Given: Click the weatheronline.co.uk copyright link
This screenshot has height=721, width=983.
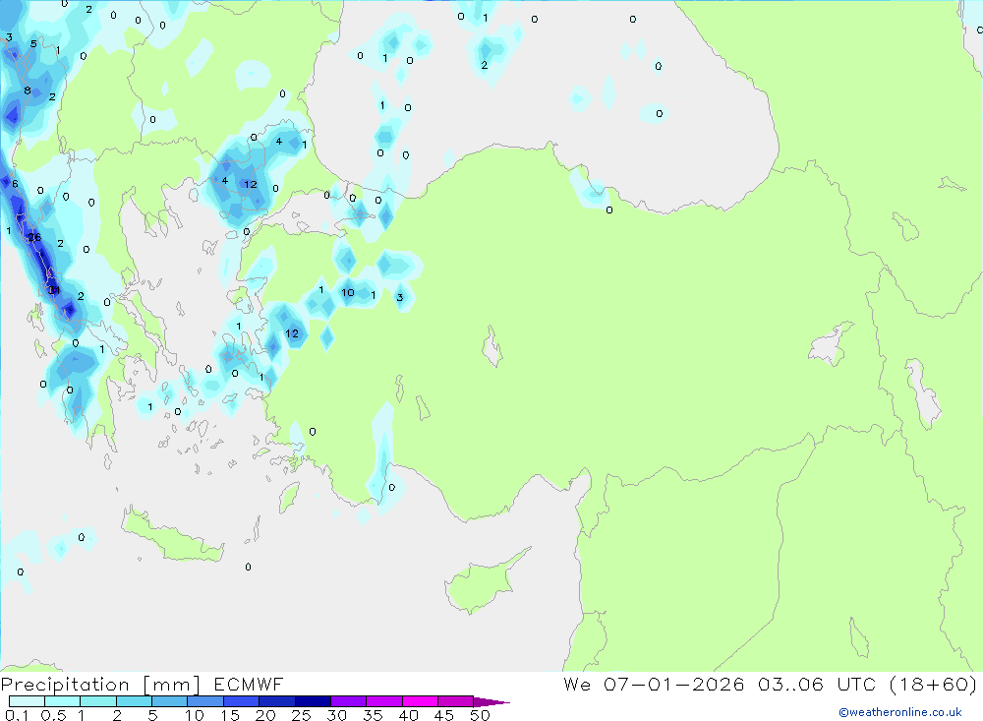Looking at the screenshot, I should (x=899, y=712).
